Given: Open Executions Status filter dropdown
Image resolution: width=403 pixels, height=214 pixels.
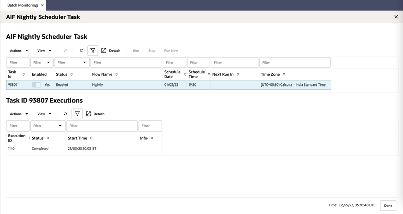Looking at the screenshot, I should (x=60, y=126).
